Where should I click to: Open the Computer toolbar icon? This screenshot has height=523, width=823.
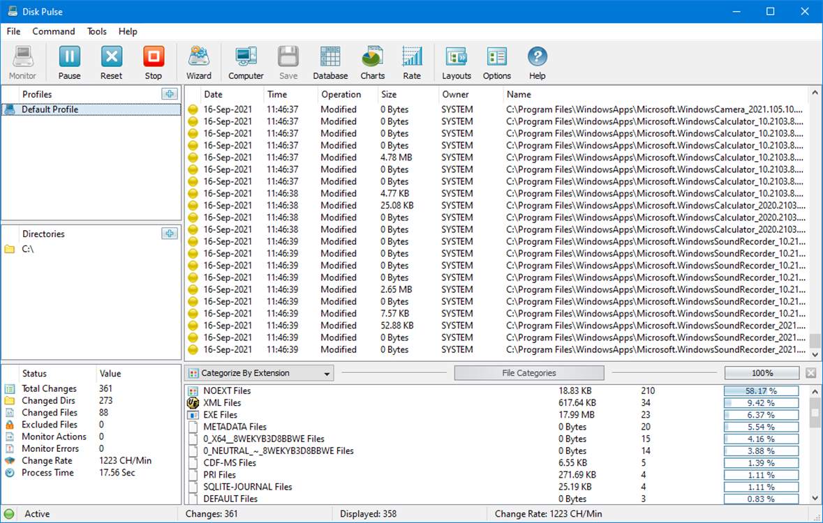[x=246, y=56]
